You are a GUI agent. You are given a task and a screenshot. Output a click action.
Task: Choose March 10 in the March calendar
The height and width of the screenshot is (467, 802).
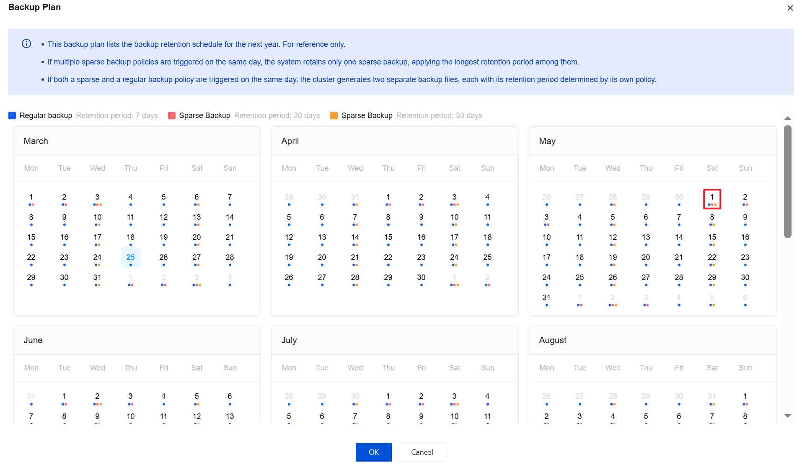[x=98, y=217]
